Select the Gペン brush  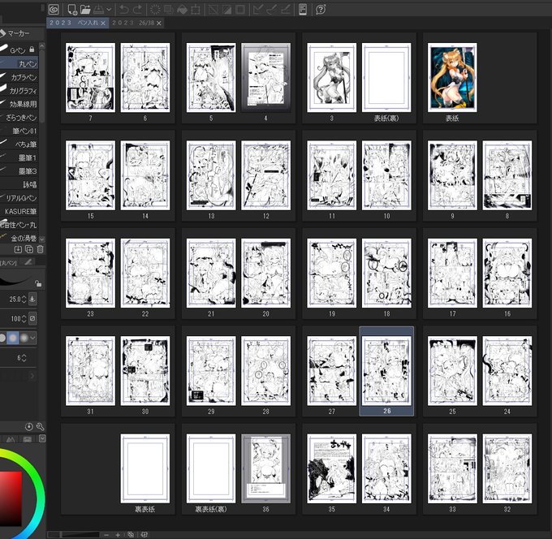[x=17, y=50]
